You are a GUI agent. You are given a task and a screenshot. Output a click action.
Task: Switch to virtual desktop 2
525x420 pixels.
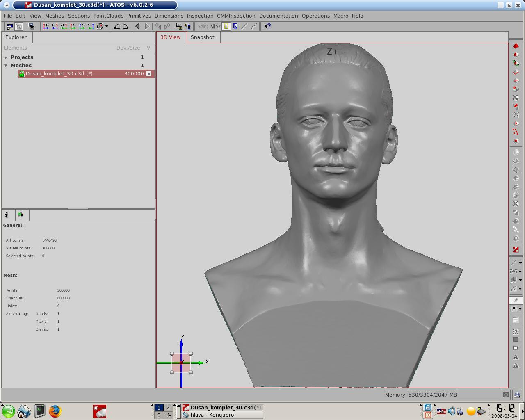click(x=168, y=407)
